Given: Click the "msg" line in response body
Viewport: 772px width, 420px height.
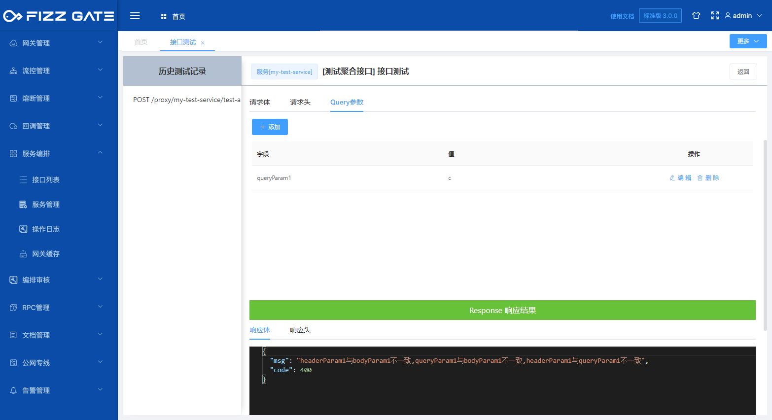Looking at the screenshot, I should pyautogui.click(x=459, y=361).
